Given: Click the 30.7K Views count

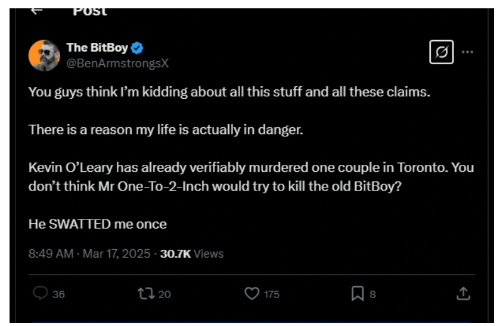Looking at the screenshot, I should point(192,253).
